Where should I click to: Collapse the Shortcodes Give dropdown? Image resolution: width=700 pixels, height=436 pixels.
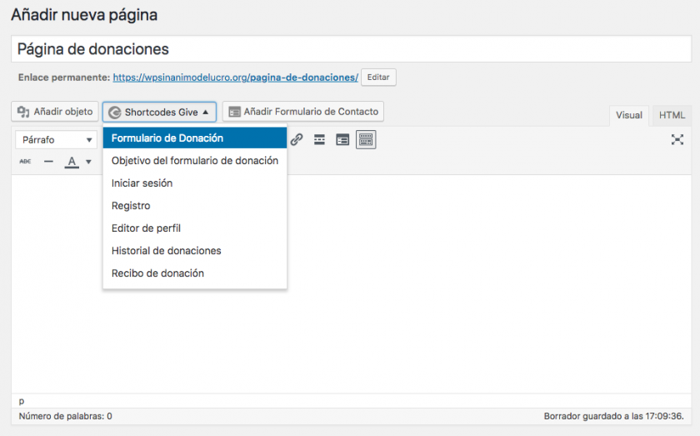tap(159, 112)
